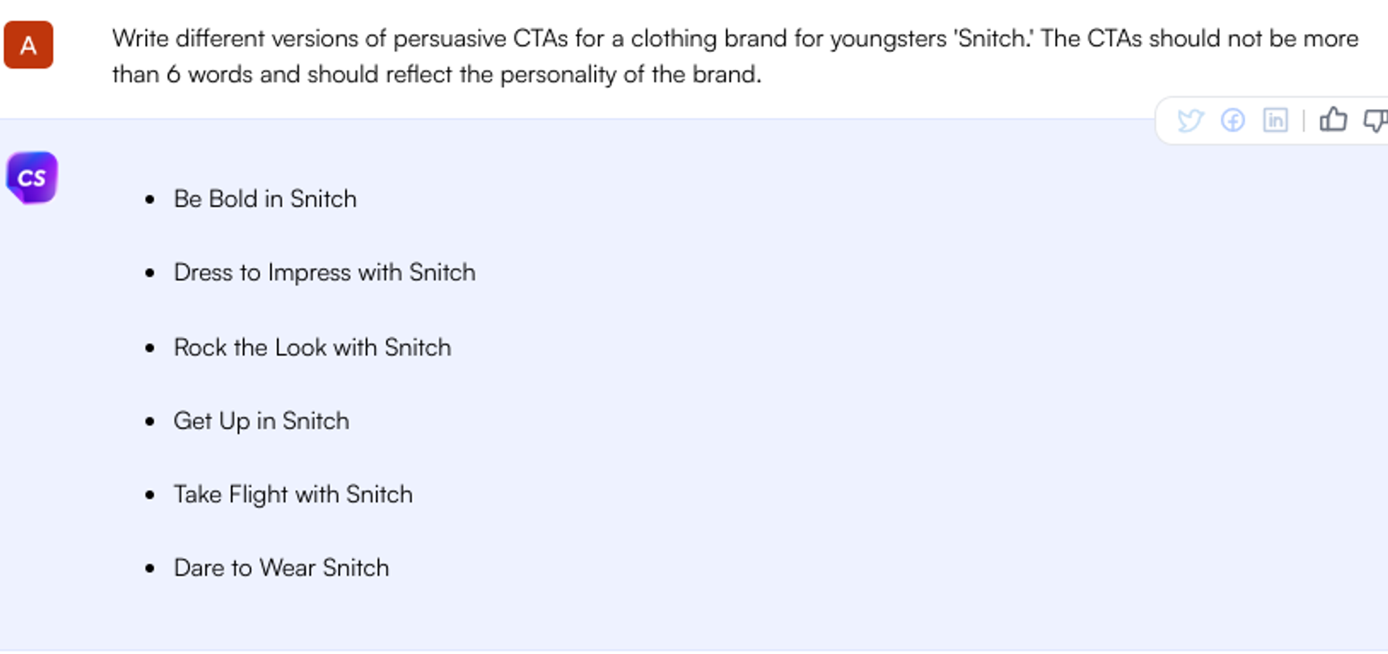Click 'Take Flight with Snitch' suggestion

[293, 494]
